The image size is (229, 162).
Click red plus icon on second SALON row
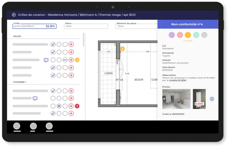[71, 52]
